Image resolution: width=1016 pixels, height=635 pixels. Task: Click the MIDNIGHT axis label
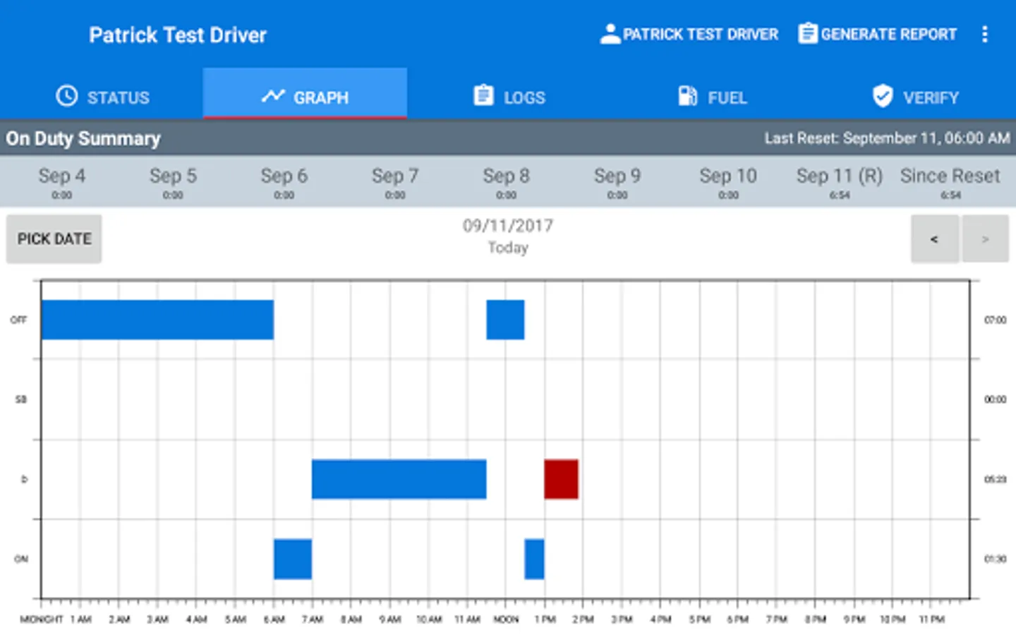[42, 619]
